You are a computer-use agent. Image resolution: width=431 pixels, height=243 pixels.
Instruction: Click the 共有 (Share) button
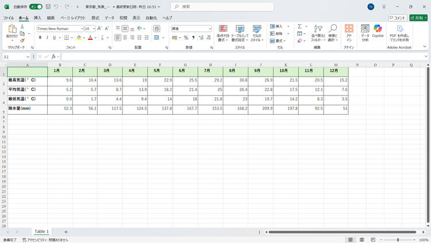tap(417, 18)
